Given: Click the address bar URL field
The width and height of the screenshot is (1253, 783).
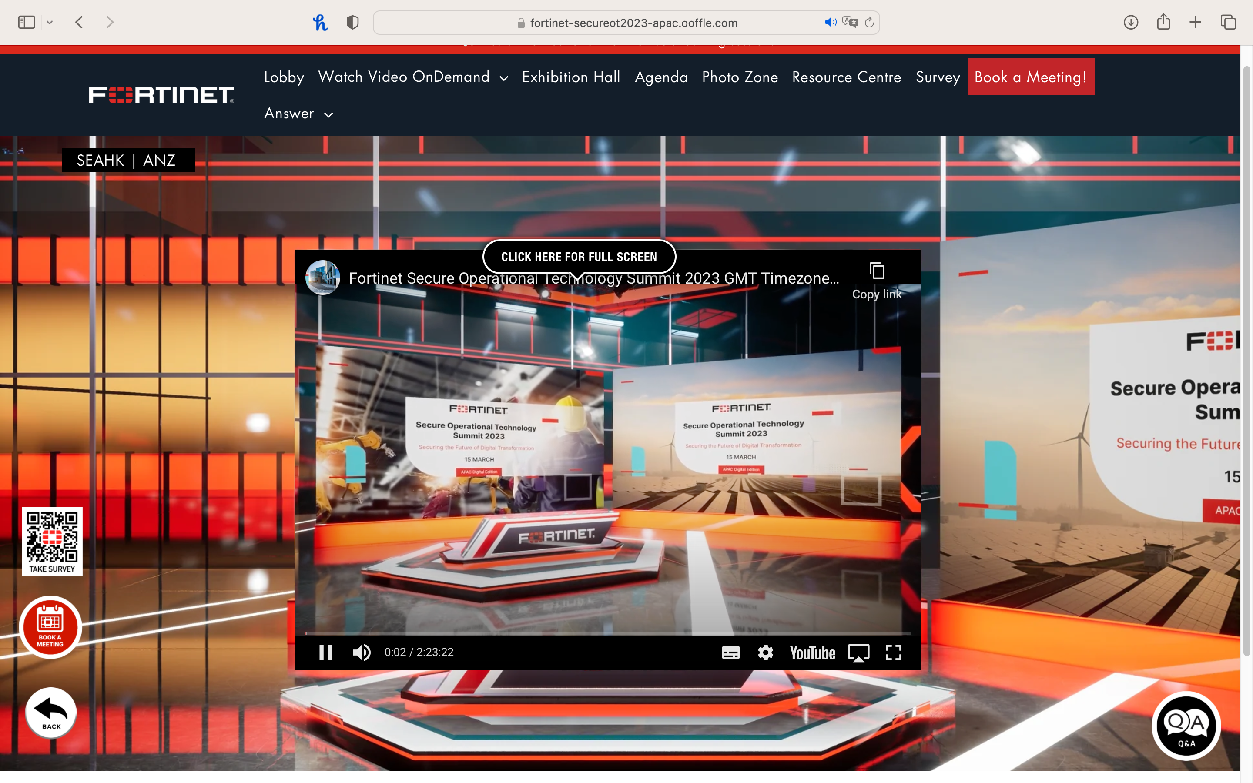Looking at the screenshot, I should pos(626,23).
